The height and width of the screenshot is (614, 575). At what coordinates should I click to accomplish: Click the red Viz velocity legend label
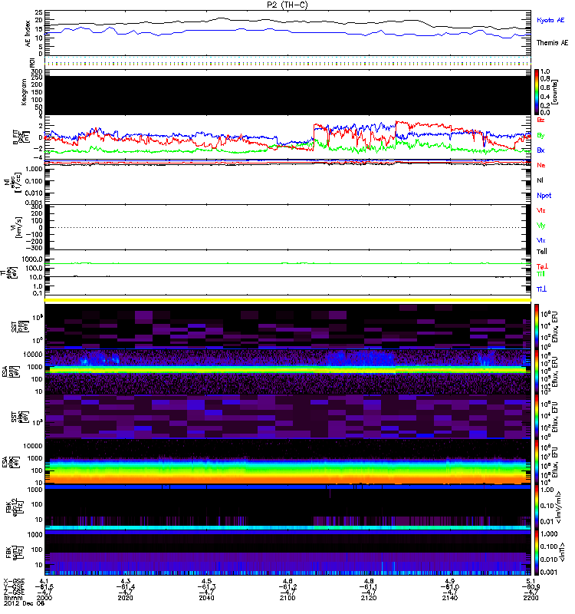(540, 210)
